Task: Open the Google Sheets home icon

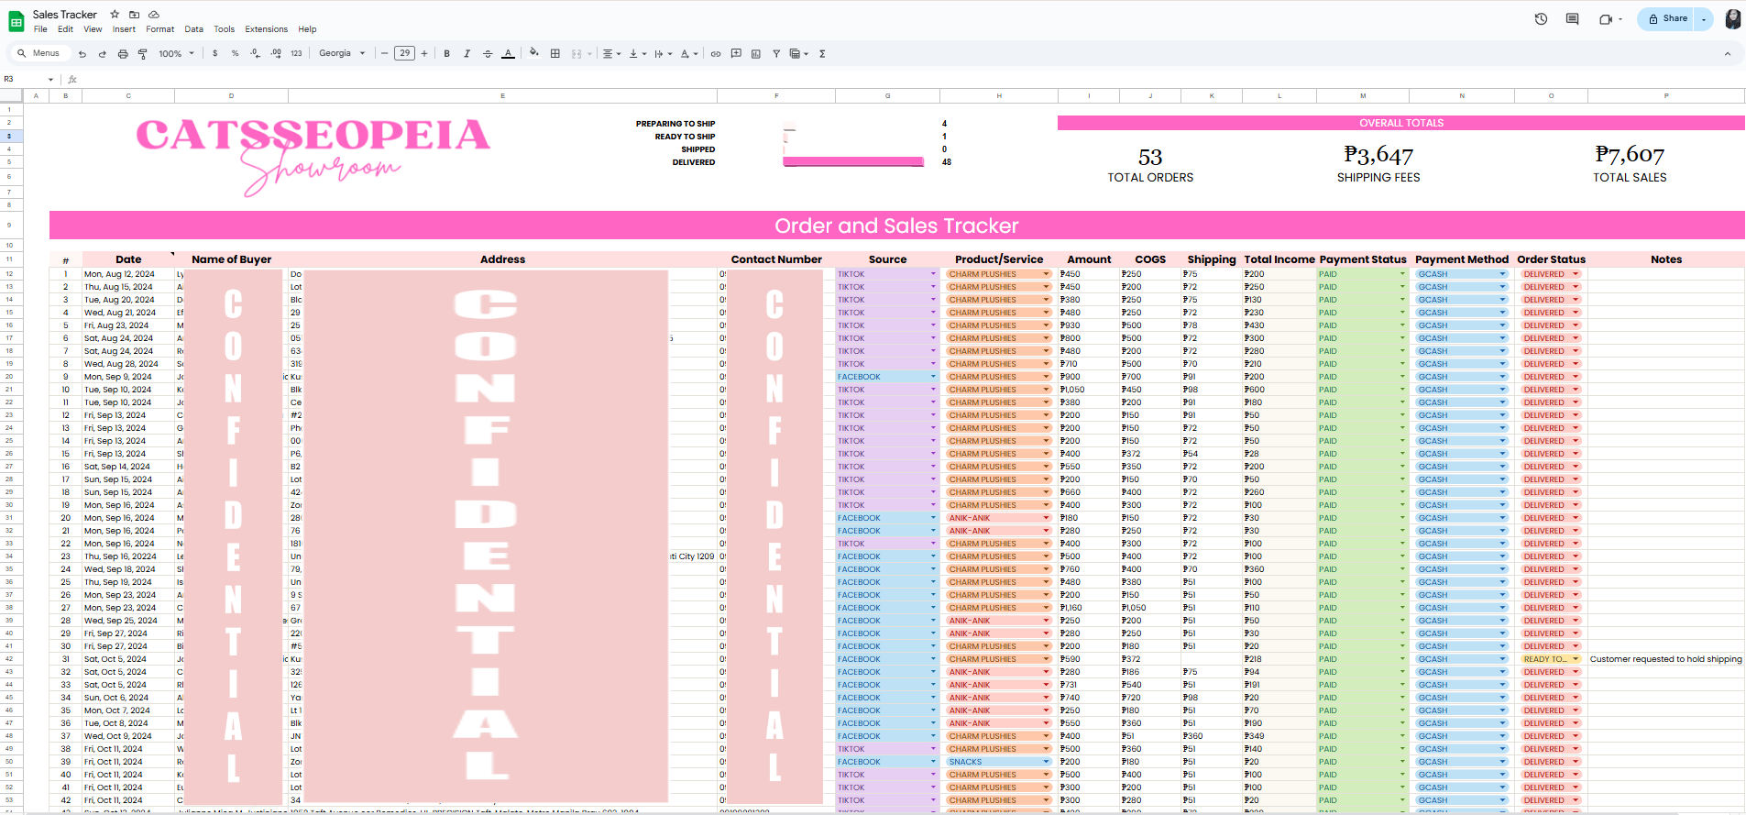Action: (16, 21)
